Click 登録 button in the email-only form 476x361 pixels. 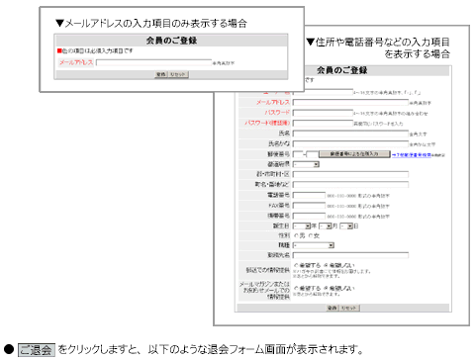(x=161, y=74)
